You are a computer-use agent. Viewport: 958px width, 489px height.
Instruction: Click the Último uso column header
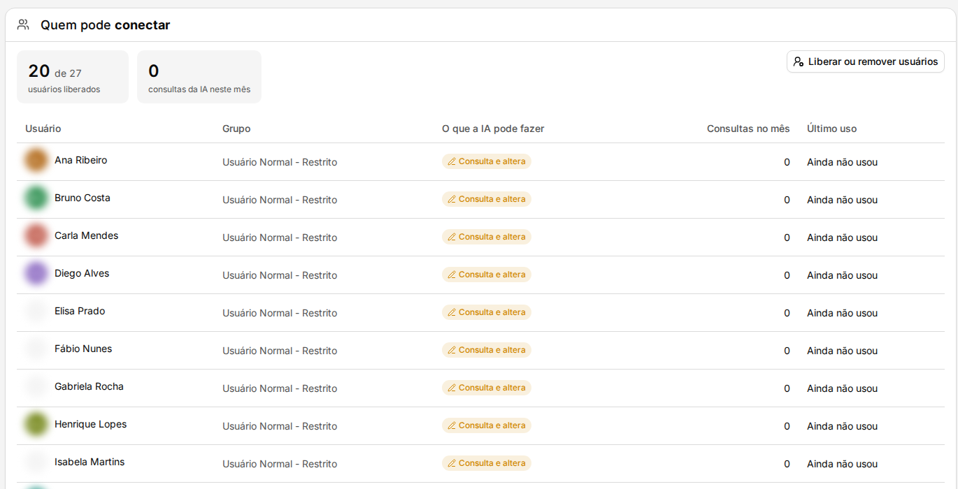(831, 129)
